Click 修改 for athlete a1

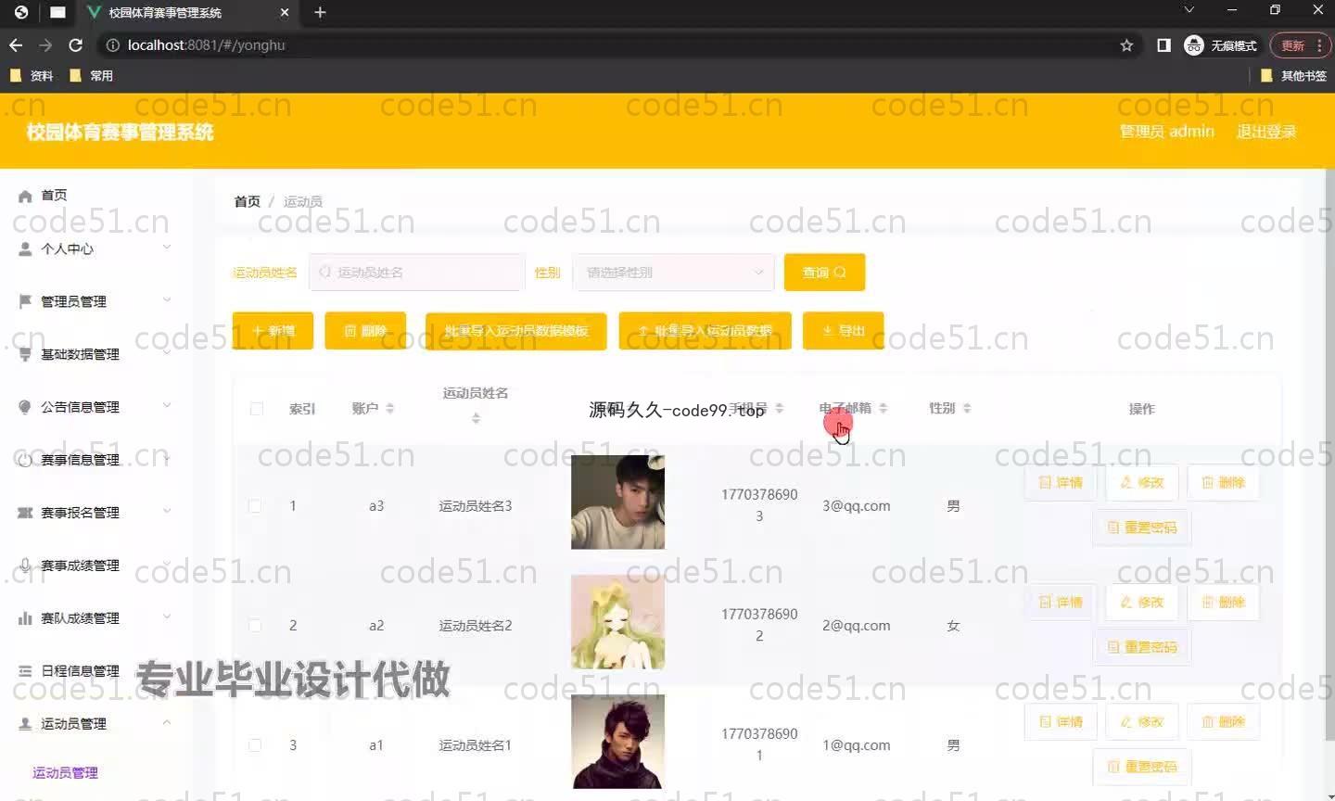1142,722
